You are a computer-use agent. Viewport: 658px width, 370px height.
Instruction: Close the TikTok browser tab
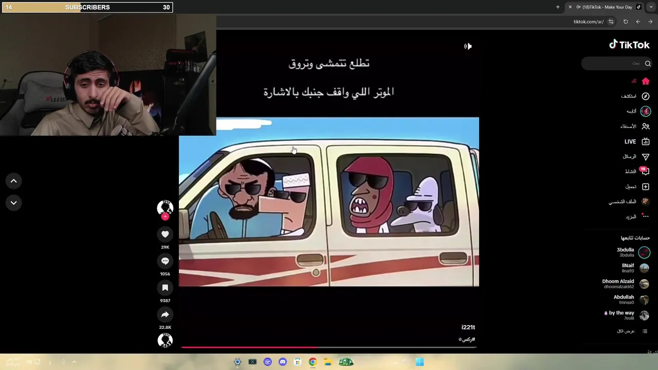click(570, 7)
